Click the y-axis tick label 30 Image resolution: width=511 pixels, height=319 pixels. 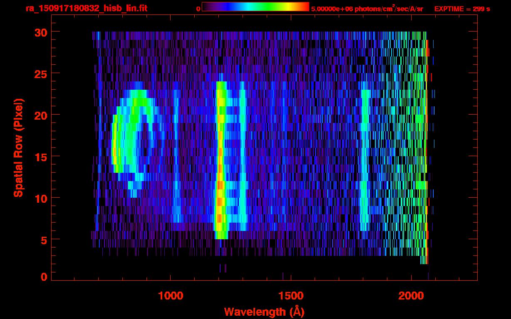(x=41, y=32)
